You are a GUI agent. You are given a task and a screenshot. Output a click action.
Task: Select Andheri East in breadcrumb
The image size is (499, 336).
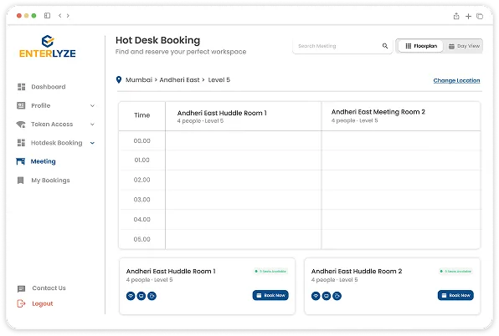179,79
